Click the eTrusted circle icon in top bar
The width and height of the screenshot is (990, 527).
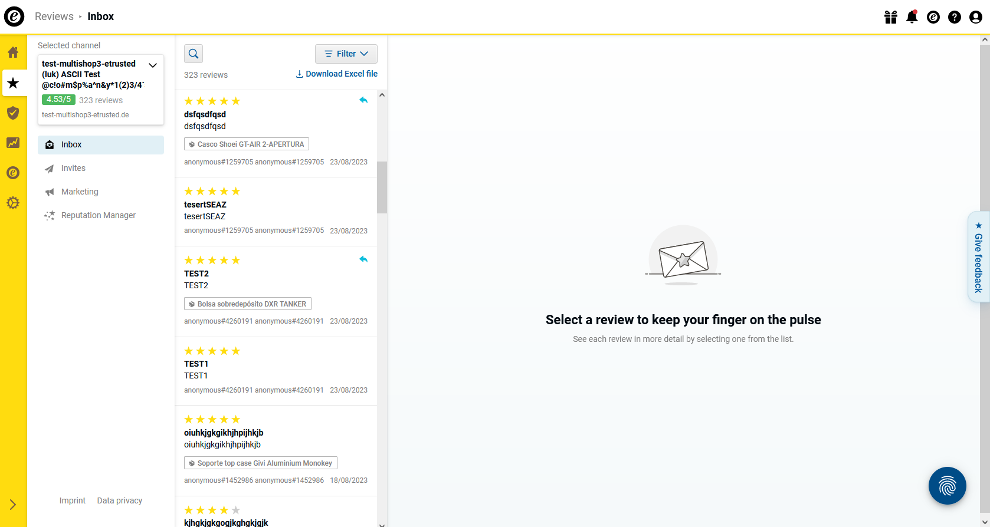tap(933, 17)
